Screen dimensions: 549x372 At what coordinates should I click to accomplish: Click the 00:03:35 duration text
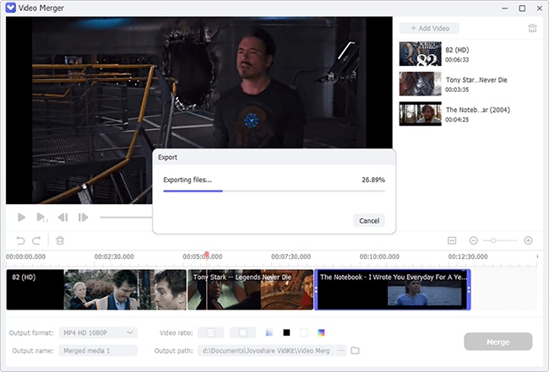point(457,90)
